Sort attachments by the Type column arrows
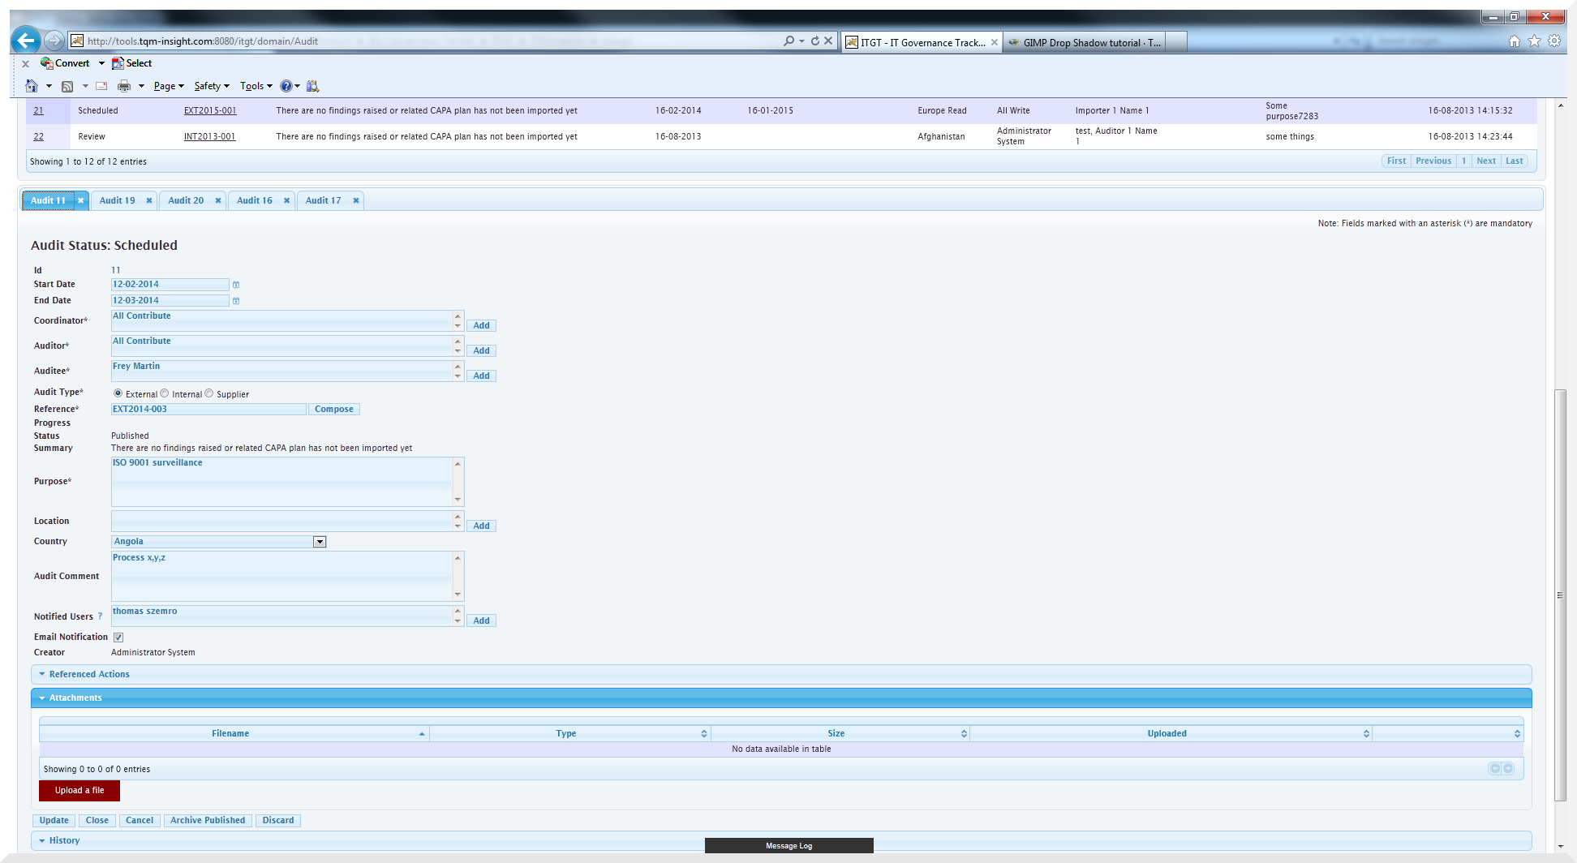 point(703,733)
